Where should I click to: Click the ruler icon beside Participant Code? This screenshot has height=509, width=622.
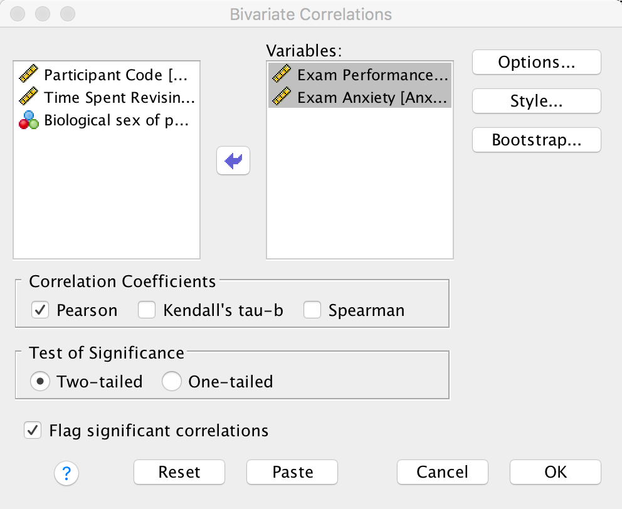click(29, 75)
